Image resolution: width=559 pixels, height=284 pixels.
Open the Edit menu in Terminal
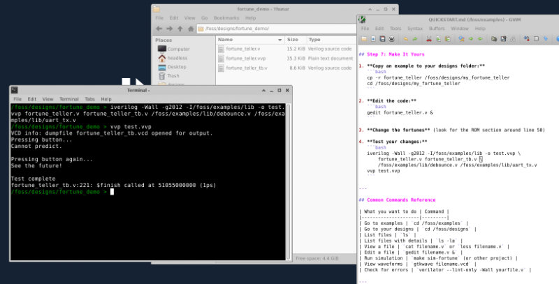(x=31, y=99)
